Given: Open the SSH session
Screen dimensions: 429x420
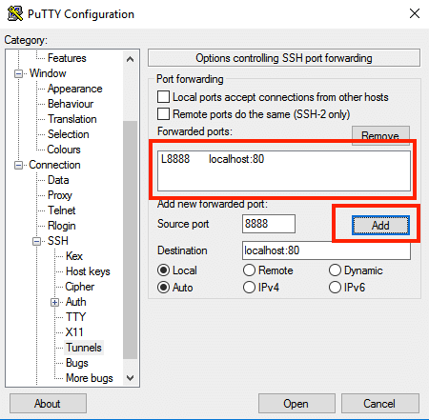Looking at the screenshot, I should coord(296,404).
